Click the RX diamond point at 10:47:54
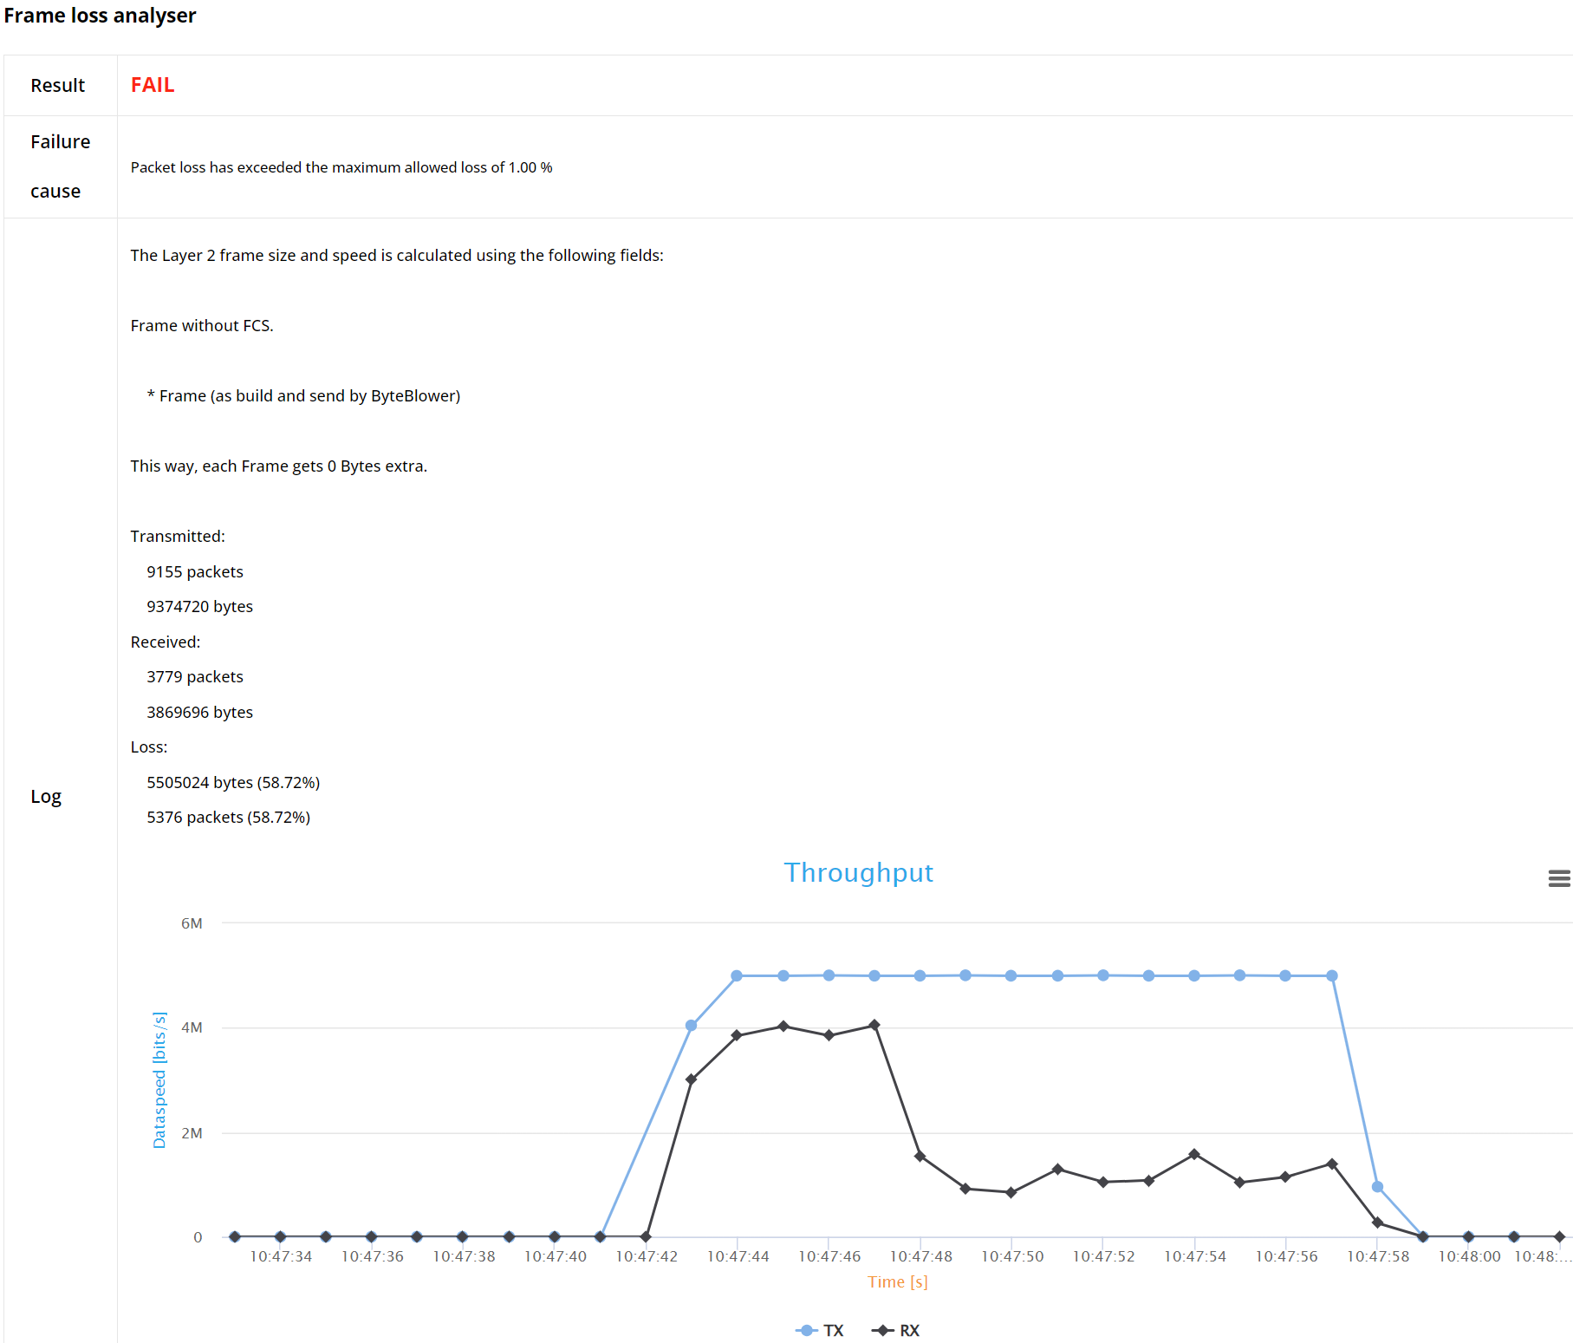Viewport: 1573px width, 1343px height. [x=1194, y=1154]
